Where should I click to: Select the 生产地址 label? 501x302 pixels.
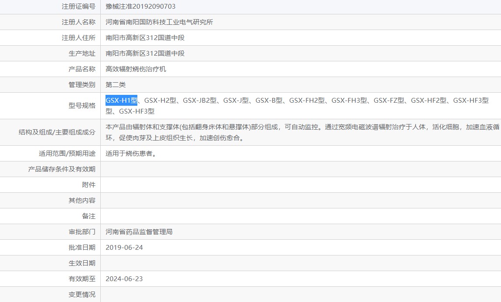[x=82, y=53]
